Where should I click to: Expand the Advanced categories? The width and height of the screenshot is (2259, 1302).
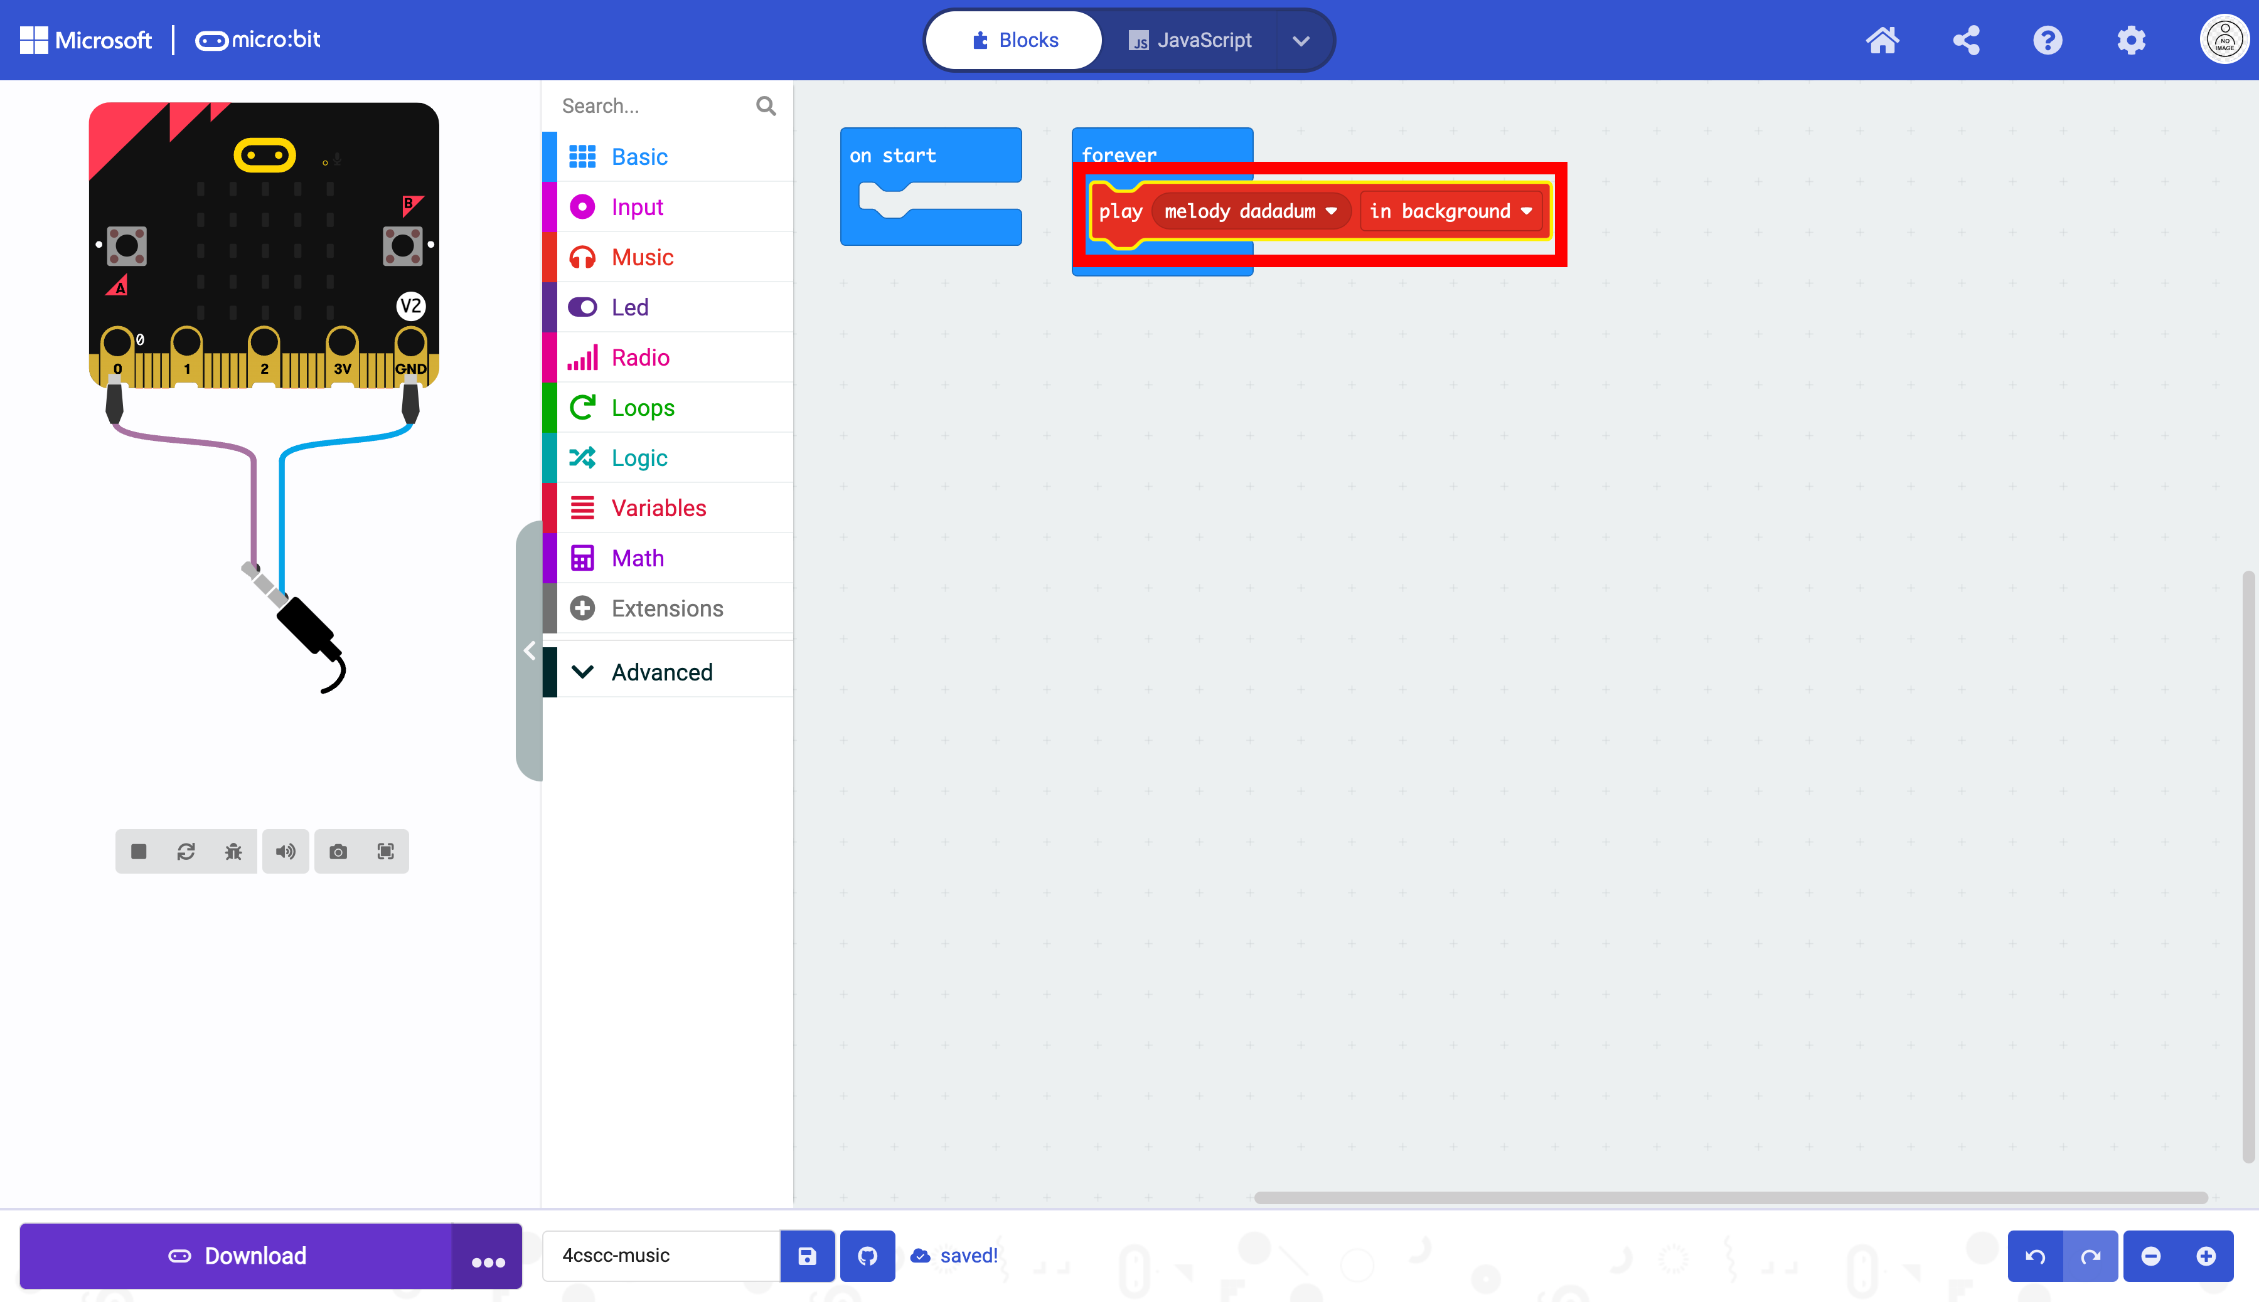pyautogui.click(x=668, y=672)
